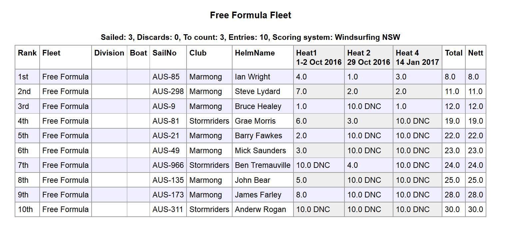507x231 pixels.
Task: Click the Nett column header
Action: click(475, 53)
